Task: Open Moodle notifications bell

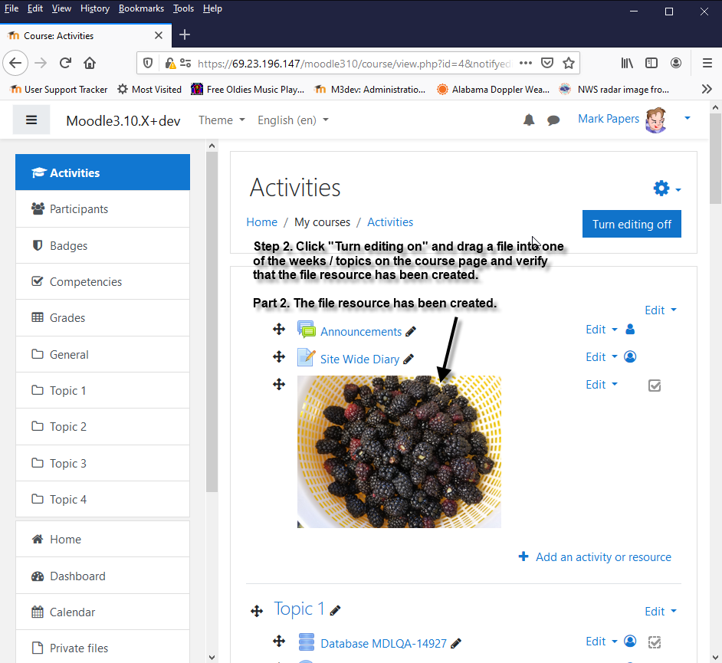Action: (x=529, y=120)
